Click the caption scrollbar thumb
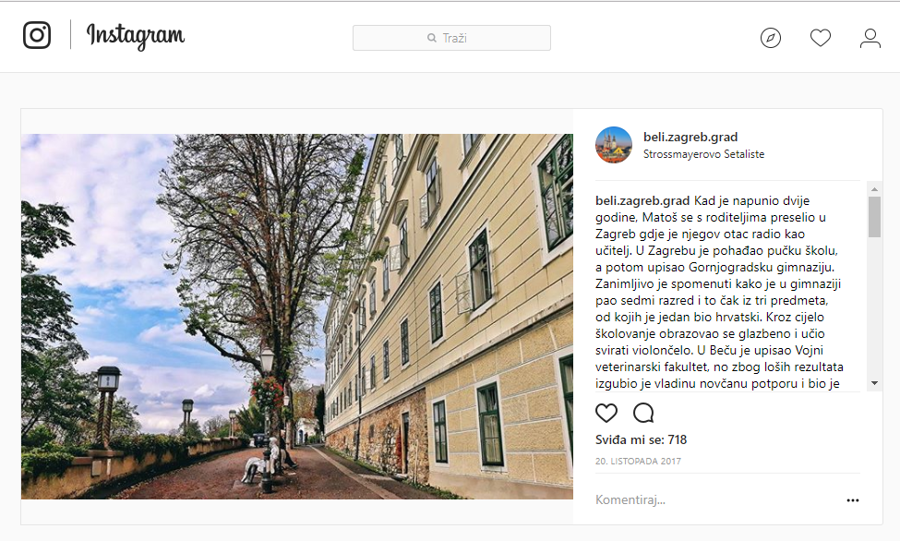900x541 pixels. [874, 217]
